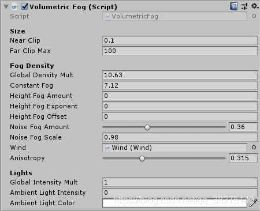Click the Height Fog Amount field
The width and height of the screenshot is (260, 211).
pyautogui.click(x=180, y=96)
